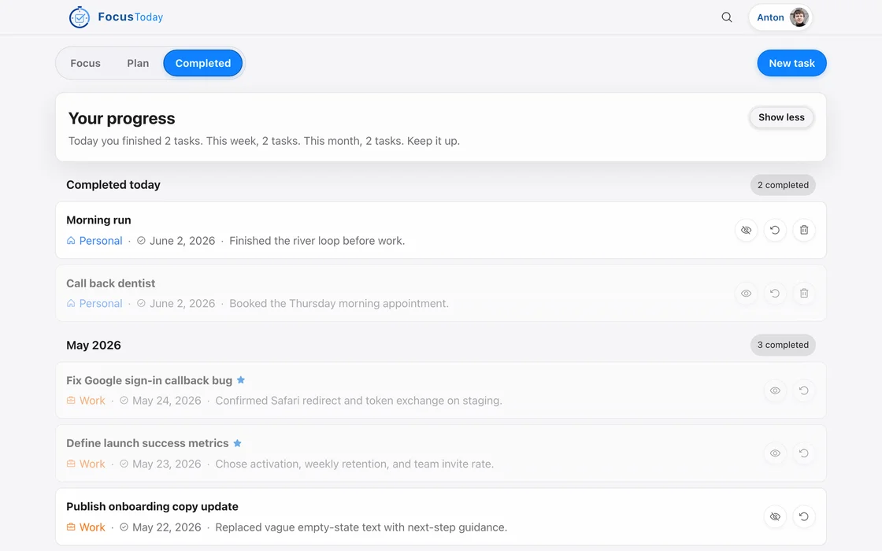Switch to the Focus tab
Viewport: 882px width, 551px height.
tap(86, 63)
